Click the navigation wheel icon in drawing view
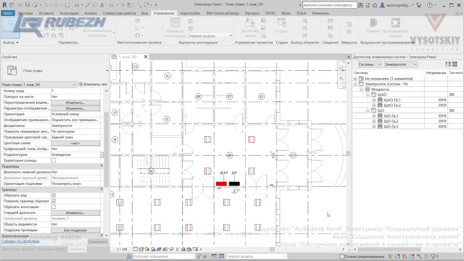The image size is (464, 261). pyautogui.click(x=341, y=68)
